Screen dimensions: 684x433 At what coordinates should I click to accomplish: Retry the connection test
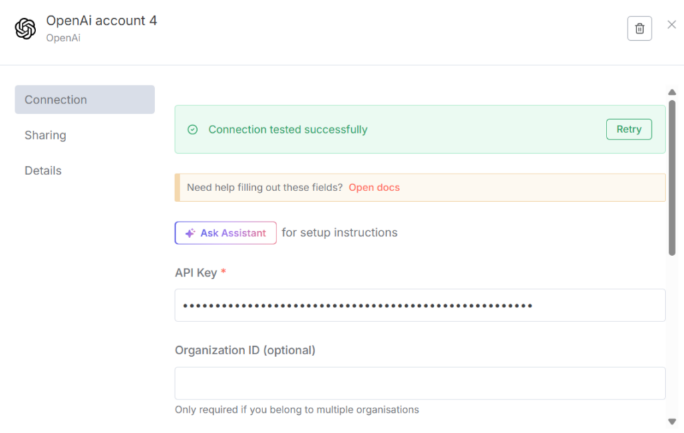(629, 130)
